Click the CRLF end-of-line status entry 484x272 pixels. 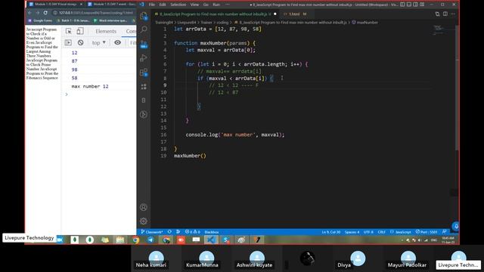[x=381, y=232]
